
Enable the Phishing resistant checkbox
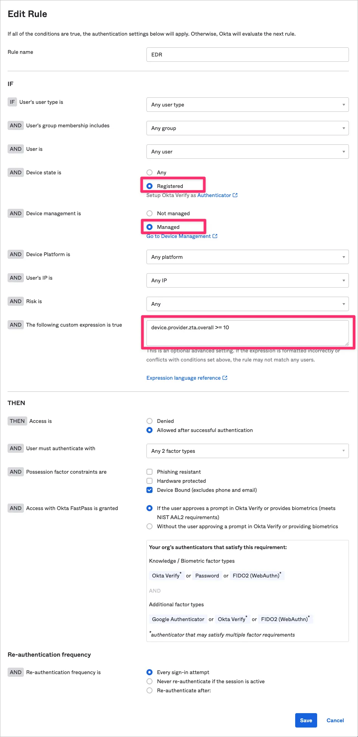[149, 472]
